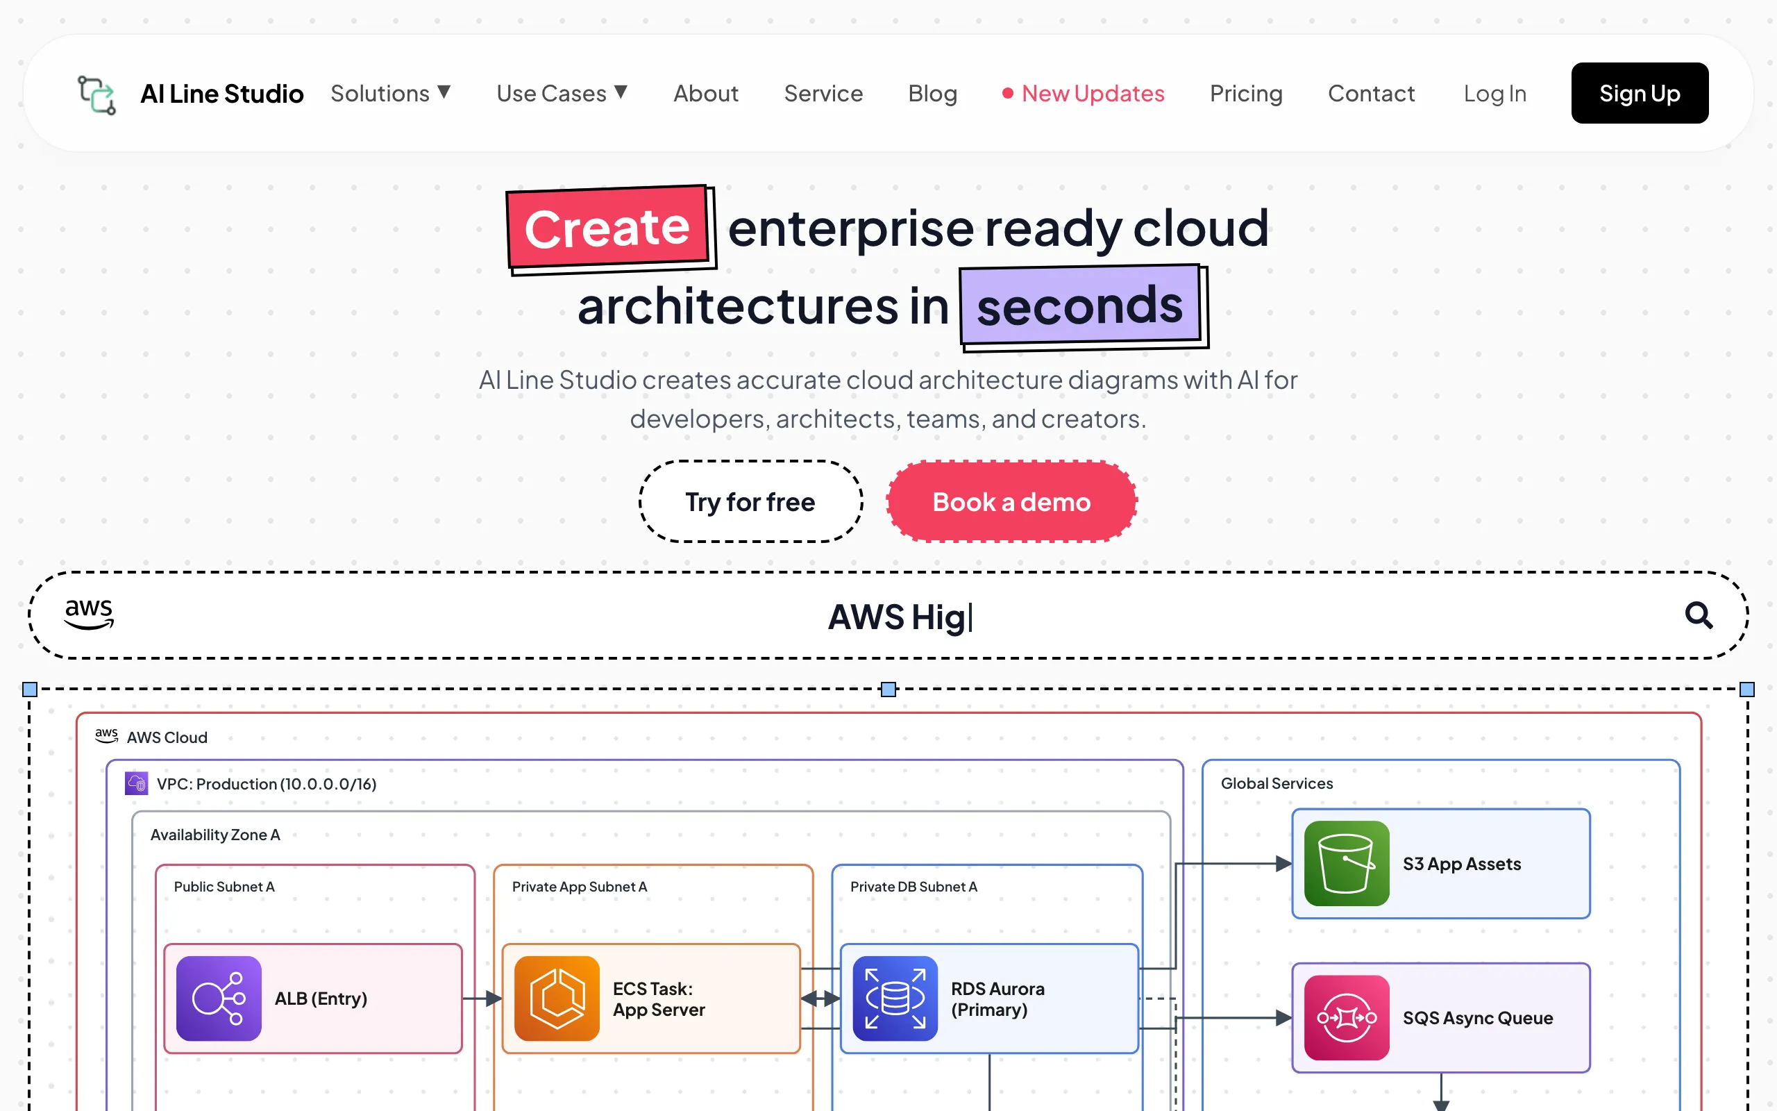The height and width of the screenshot is (1111, 1777).
Task: Click the search magnifier icon
Action: (x=1699, y=615)
